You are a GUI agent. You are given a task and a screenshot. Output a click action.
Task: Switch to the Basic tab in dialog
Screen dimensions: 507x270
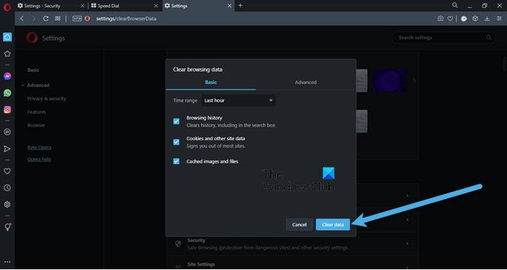211,83
